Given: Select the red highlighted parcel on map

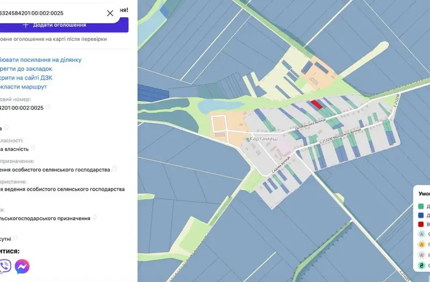Looking at the screenshot, I should pyautogui.click(x=317, y=104).
